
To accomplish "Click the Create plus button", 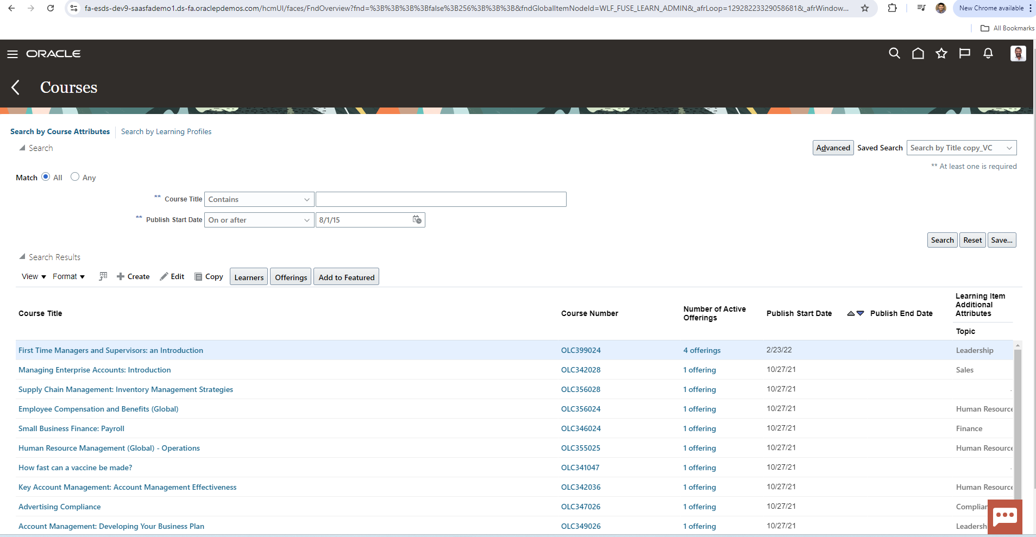I will (x=133, y=276).
